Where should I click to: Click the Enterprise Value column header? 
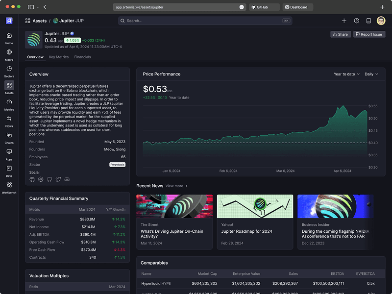[246, 274]
